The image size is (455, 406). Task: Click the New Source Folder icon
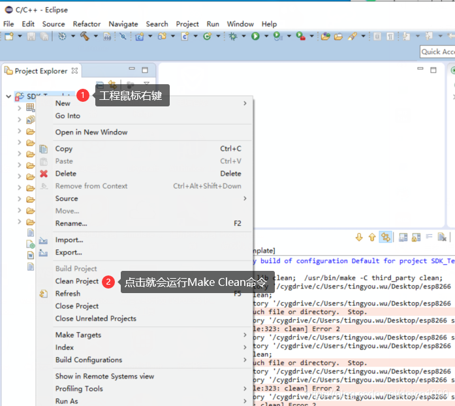(x=162, y=37)
